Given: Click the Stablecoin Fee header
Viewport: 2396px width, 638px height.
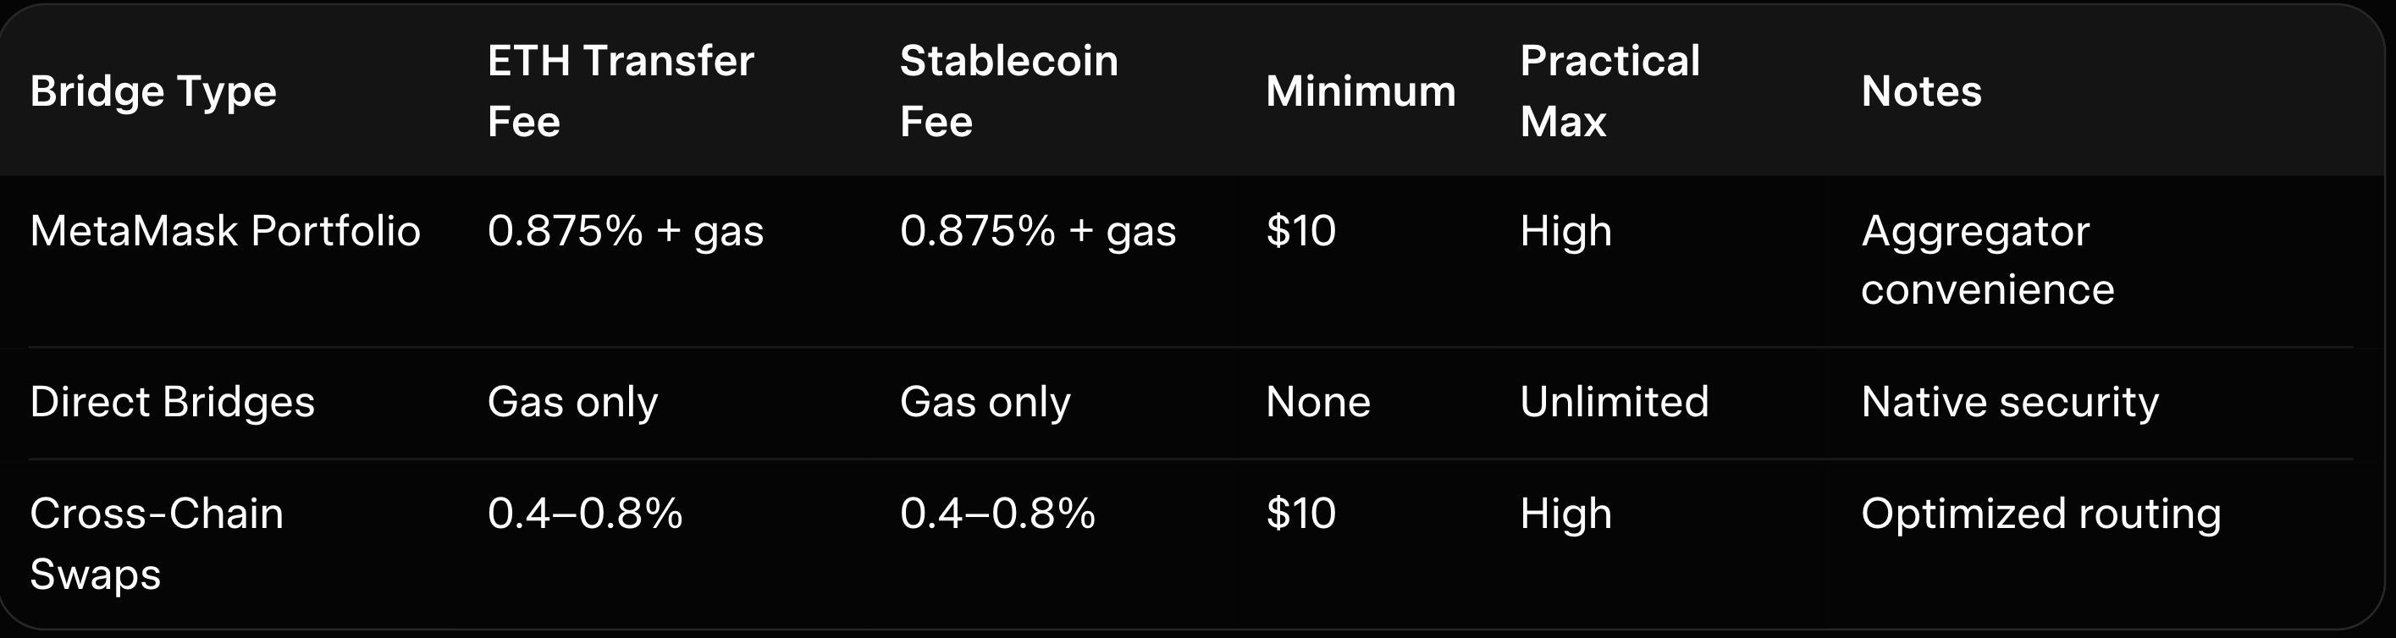Looking at the screenshot, I should 1008,91.
